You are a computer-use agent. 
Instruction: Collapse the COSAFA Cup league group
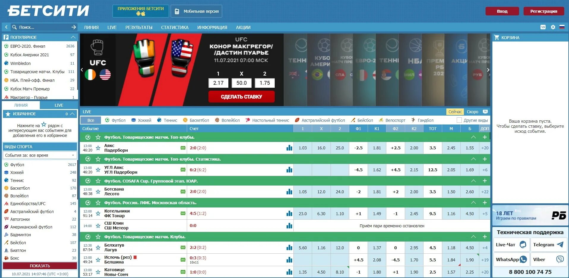point(473,181)
